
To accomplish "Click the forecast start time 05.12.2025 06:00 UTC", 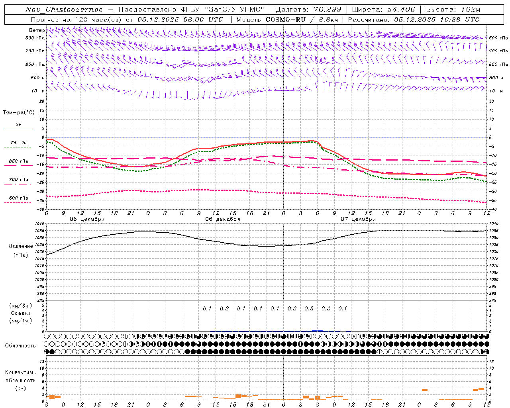I will (180, 20).
